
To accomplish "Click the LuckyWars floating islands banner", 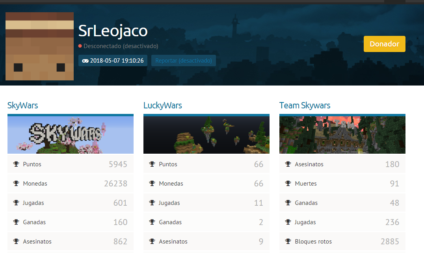I will pos(206,135).
